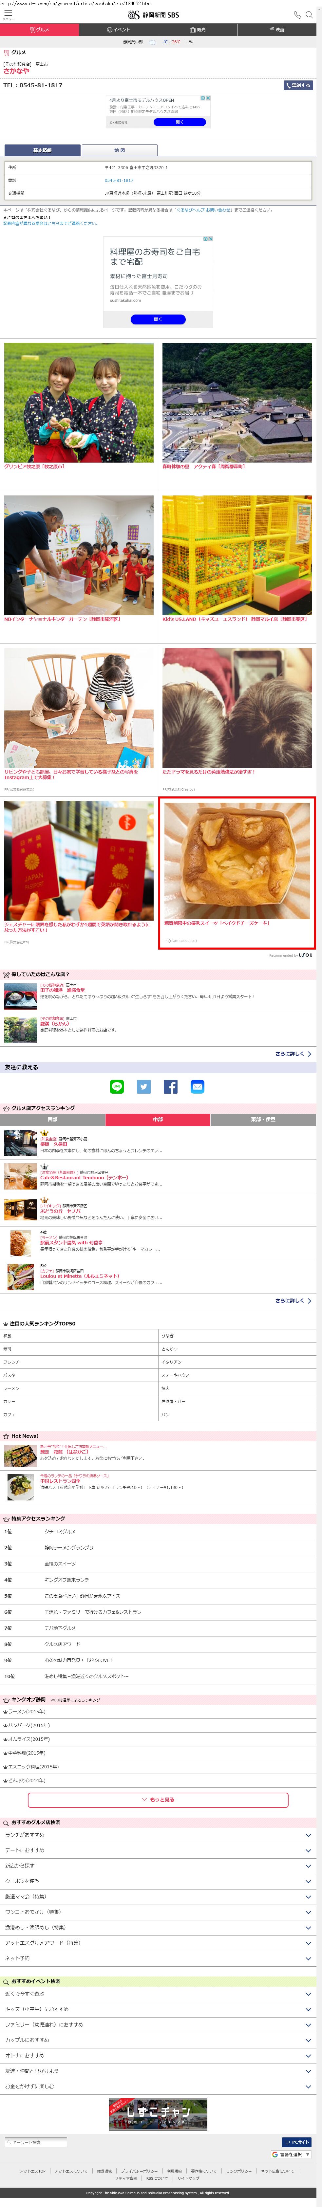The width and height of the screenshot is (322, 2207).
Task: Tap the phone icon in header
Action: coord(297,14)
